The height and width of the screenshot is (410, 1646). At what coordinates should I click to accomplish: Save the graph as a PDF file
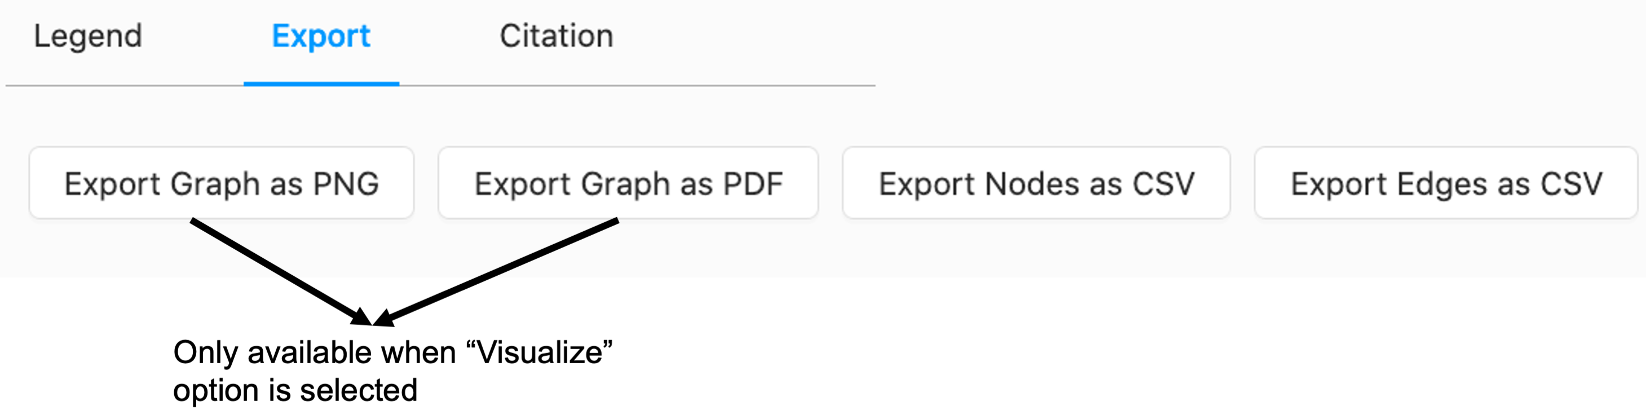click(628, 184)
